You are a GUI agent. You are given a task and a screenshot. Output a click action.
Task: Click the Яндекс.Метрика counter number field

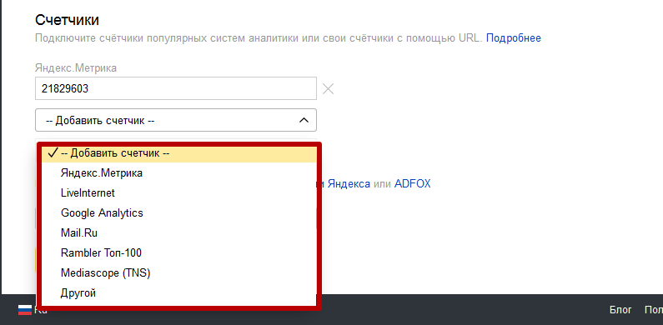click(176, 88)
